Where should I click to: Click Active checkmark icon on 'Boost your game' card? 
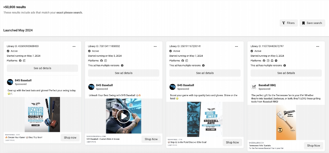[x=171, y=51]
